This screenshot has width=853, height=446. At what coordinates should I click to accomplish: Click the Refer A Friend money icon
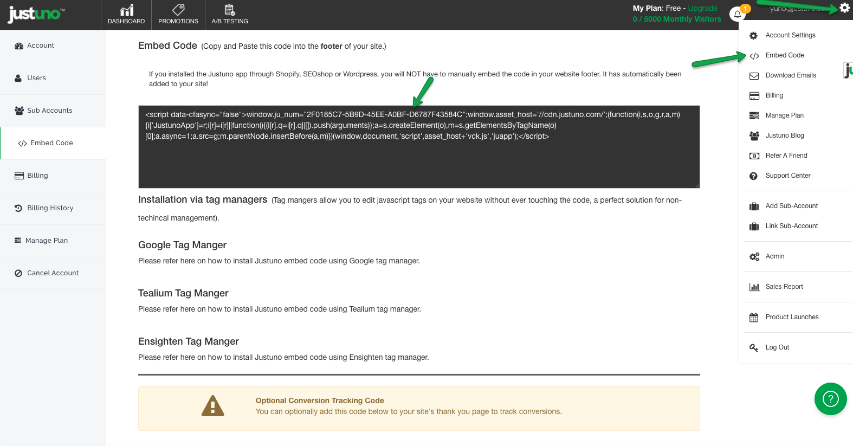754,156
